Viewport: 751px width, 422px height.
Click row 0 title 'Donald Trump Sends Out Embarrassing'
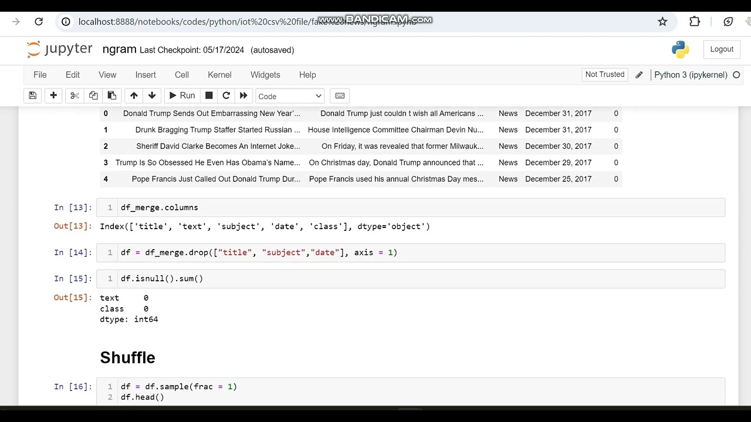[211, 113]
